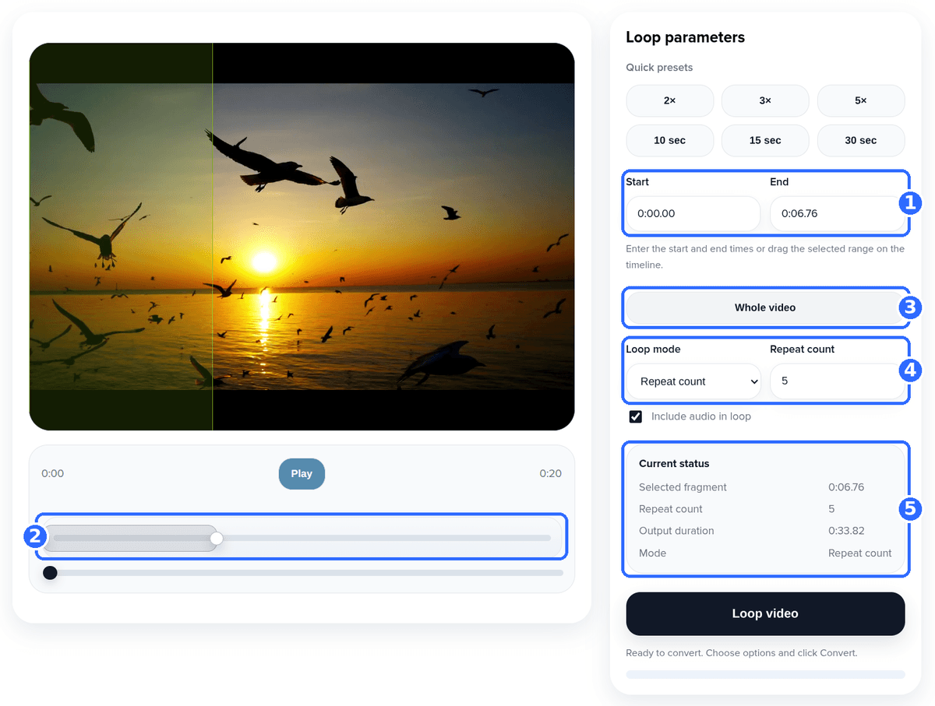
Task: Click the Whole video button
Action: (x=765, y=307)
